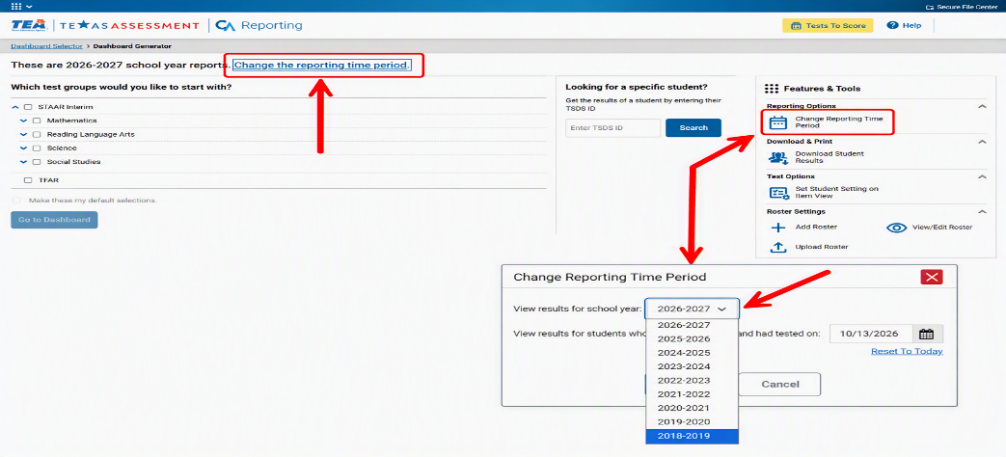
Task: Close the Change Reporting Time Period dialog
Action: 931,277
